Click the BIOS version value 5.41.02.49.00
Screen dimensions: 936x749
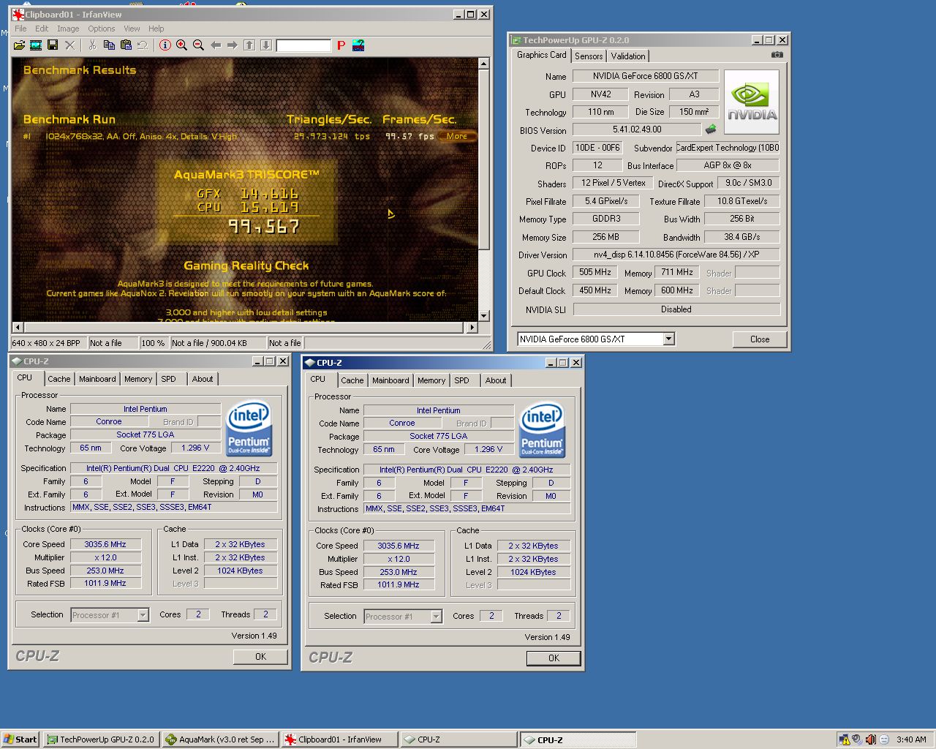point(637,129)
